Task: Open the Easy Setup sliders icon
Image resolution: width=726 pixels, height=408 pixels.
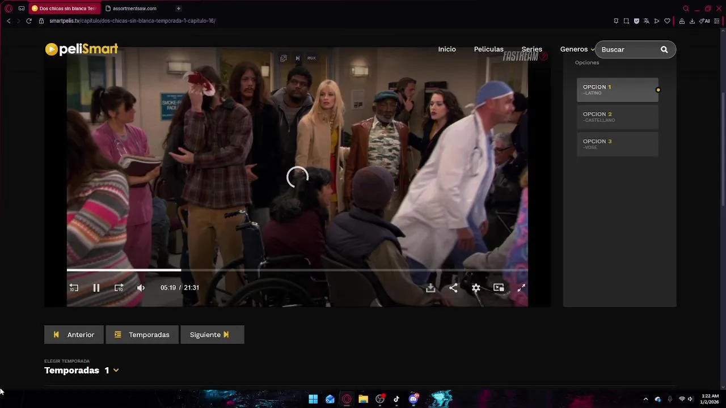Action: coord(717,21)
